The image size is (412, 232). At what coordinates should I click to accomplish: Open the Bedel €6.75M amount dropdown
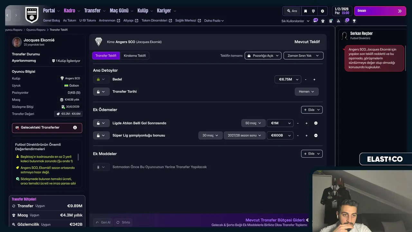tap(288, 79)
